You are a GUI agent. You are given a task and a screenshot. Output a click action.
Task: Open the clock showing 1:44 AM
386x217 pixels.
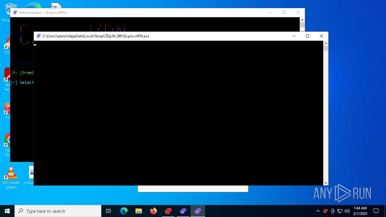click(x=360, y=211)
